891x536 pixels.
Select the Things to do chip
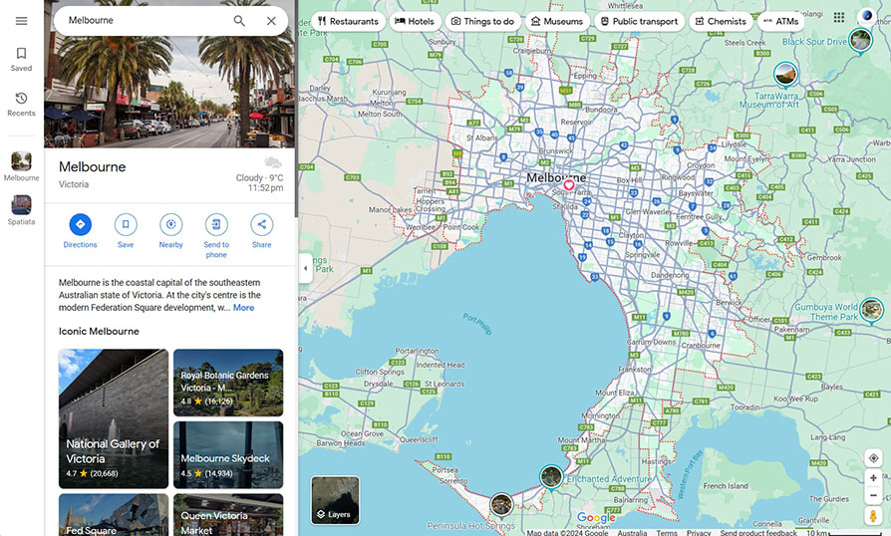click(x=483, y=21)
